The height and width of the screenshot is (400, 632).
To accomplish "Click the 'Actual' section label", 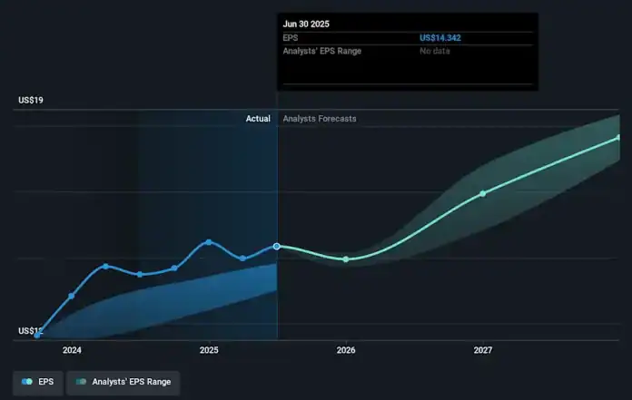I will [x=258, y=119].
